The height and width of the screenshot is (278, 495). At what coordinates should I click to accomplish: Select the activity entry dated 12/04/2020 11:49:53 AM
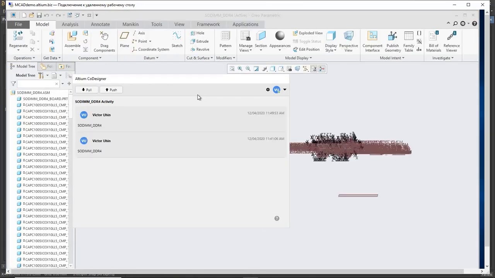(181, 119)
